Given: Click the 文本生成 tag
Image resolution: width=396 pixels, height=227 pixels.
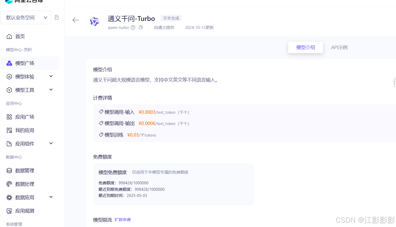Looking at the screenshot, I should tap(171, 18).
